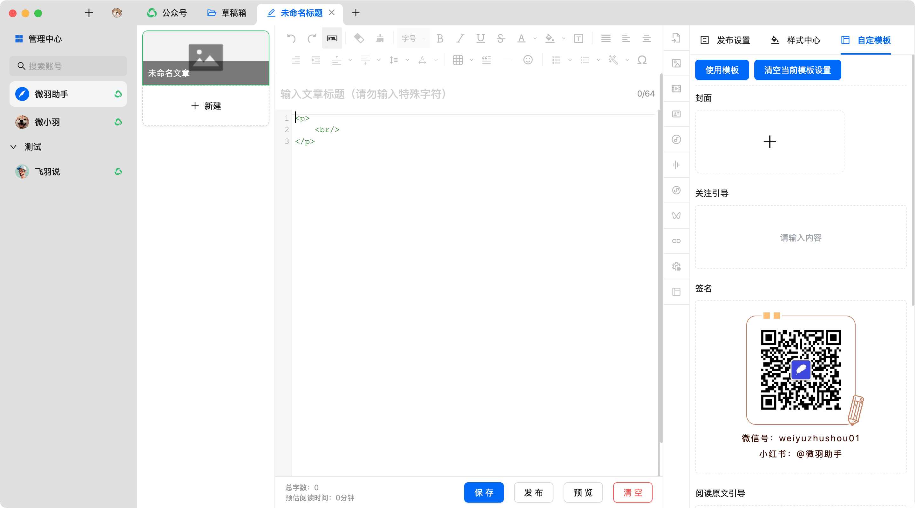The width and height of the screenshot is (915, 508).
Task: Toggle underline formatting
Action: (x=480, y=38)
